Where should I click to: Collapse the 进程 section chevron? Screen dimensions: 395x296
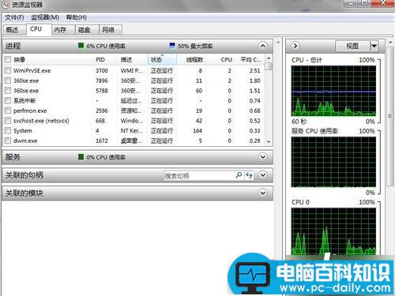point(262,46)
